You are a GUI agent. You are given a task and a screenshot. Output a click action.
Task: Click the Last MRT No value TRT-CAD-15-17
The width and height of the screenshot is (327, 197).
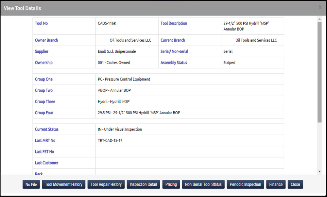point(110,140)
